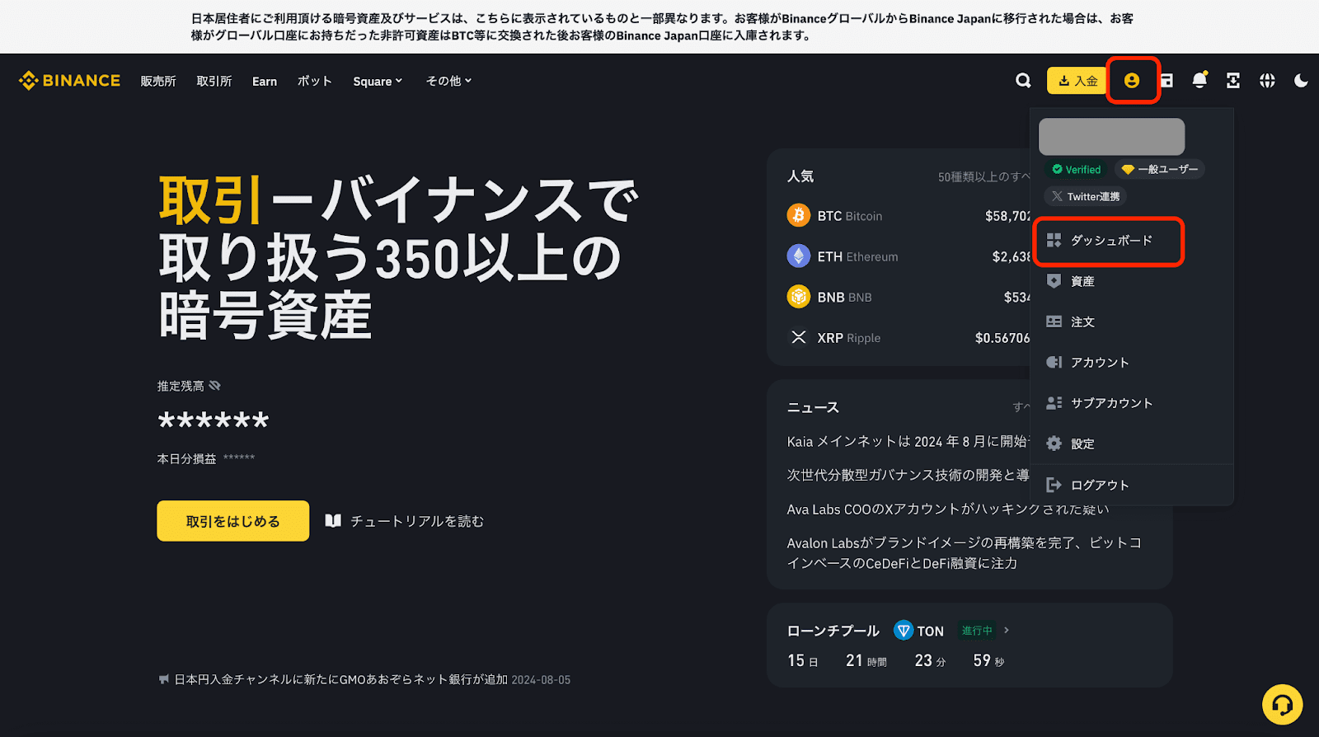Click the Ethereum coin icon
Viewport: 1319px width, 737px height.
tap(798, 256)
